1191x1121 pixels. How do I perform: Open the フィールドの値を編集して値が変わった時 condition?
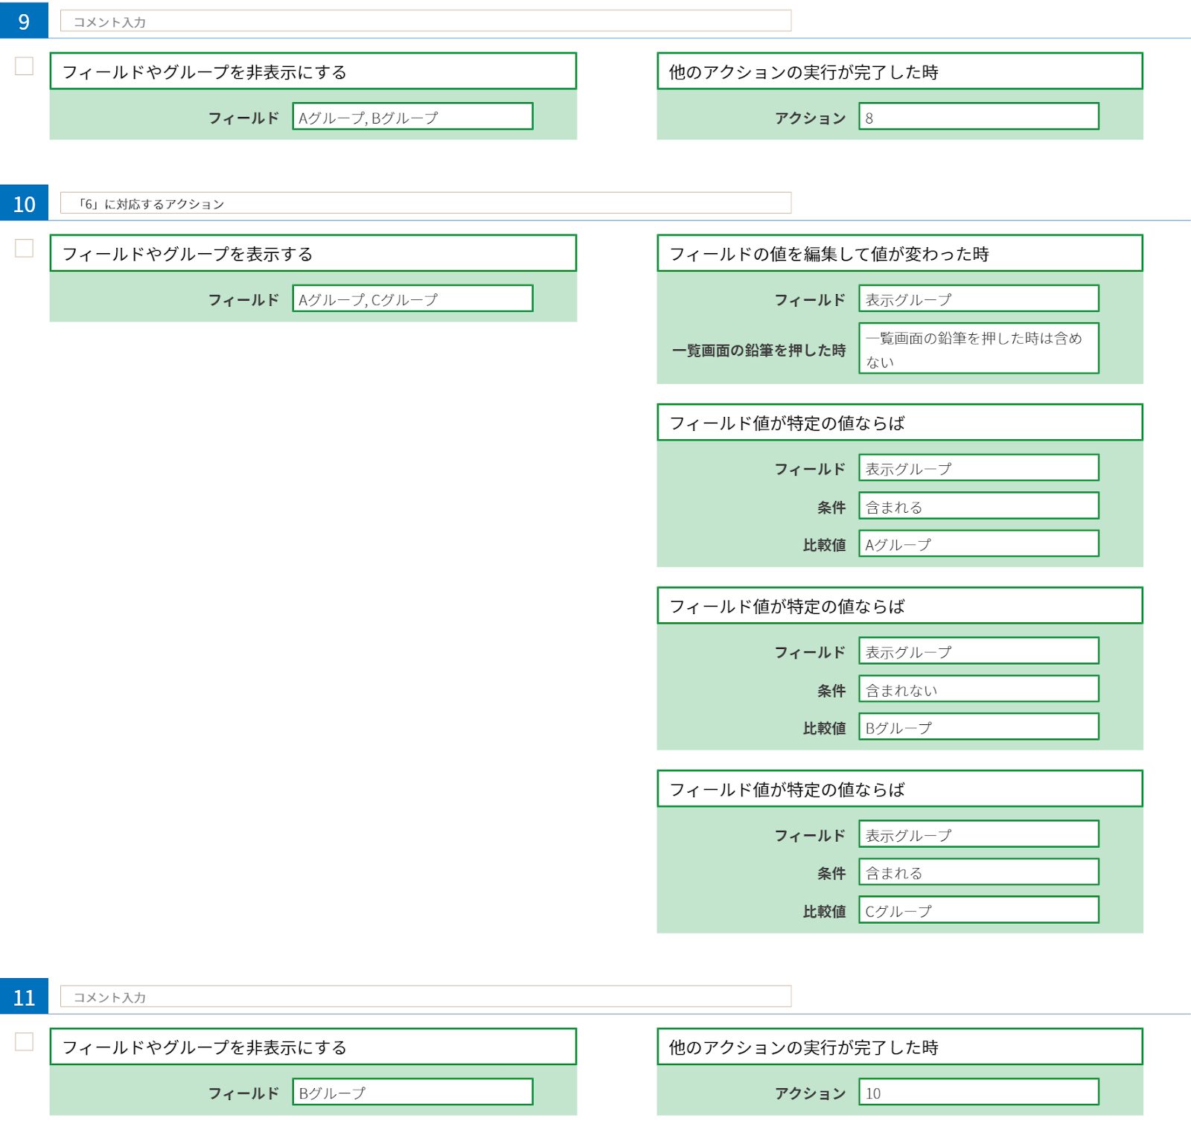point(899,254)
